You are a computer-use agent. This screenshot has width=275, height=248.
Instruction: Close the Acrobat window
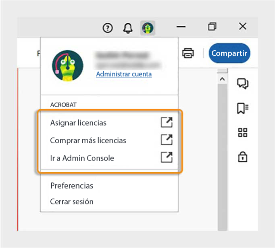point(243,27)
